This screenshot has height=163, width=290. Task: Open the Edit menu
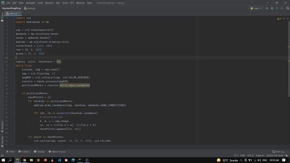coord(14,3)
